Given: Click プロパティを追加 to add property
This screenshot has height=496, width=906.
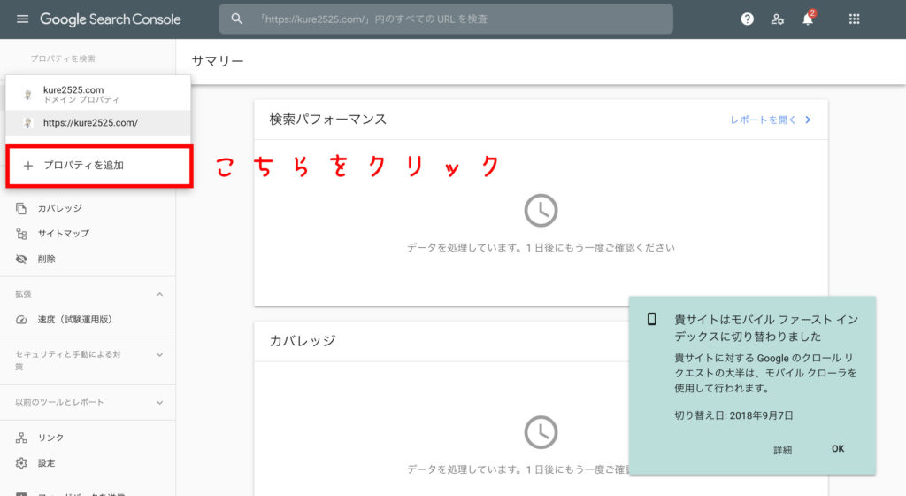Looking at the screenshot, I should coord(99,166).
